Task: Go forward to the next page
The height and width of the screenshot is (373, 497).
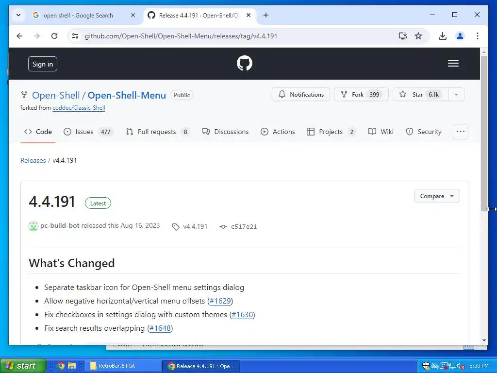Action: tap(37, 36)
